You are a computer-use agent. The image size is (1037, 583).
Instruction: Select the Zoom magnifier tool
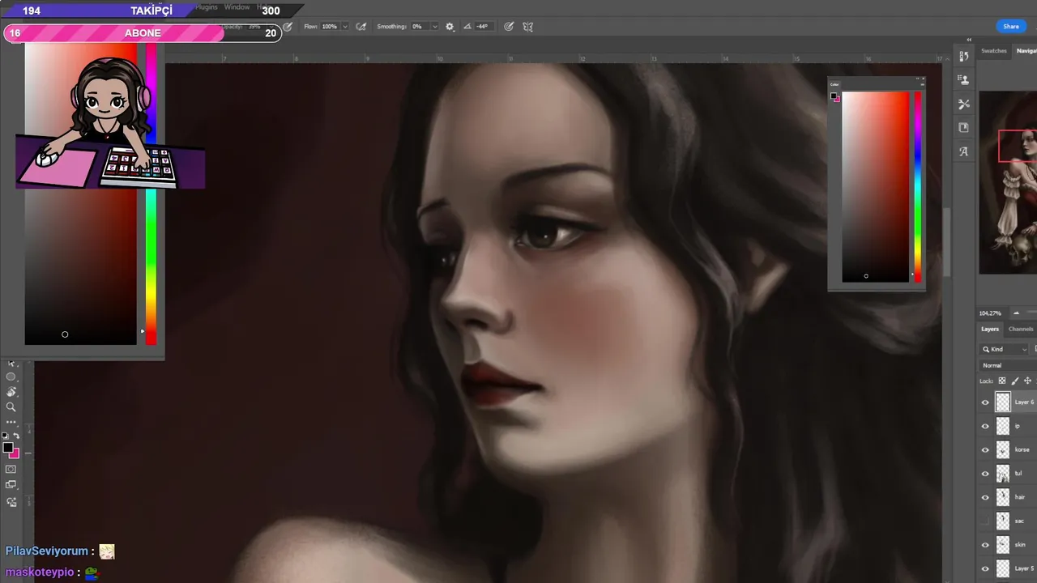pos(11,407)
